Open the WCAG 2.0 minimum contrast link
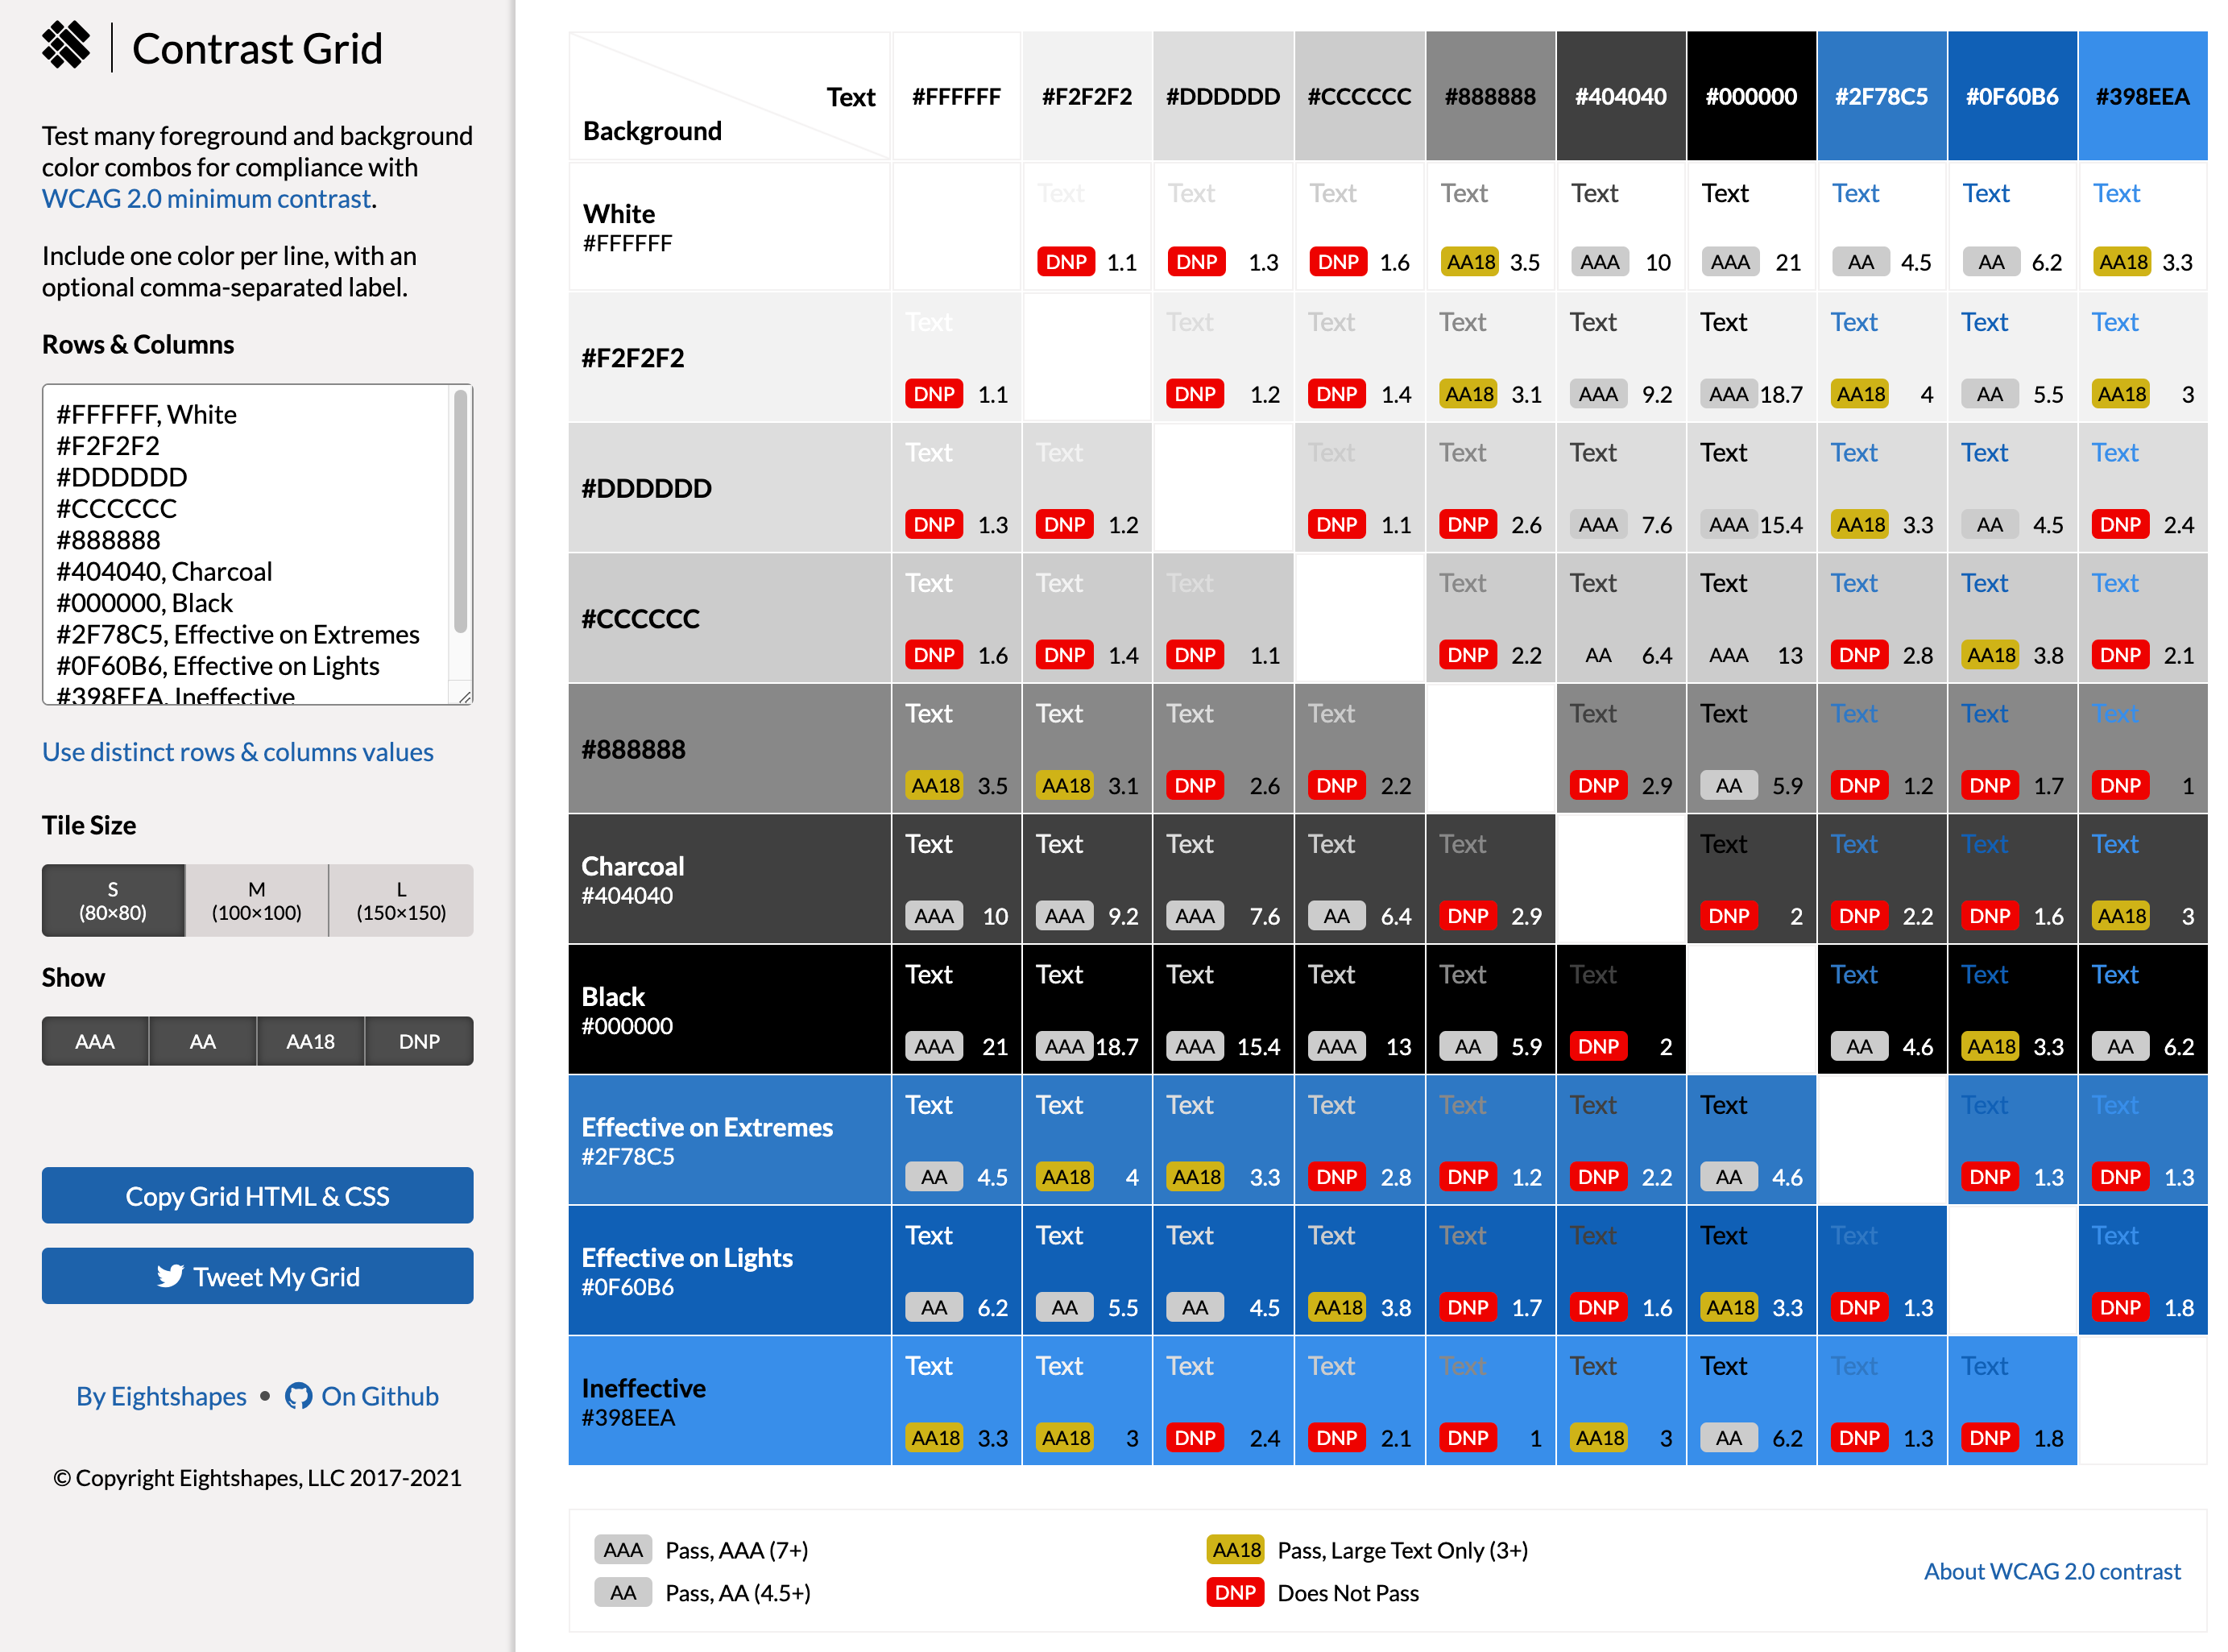Image resolution: width=2228 pixels, height=1652 pixels. pyautogui.click(x=207, y=199)
